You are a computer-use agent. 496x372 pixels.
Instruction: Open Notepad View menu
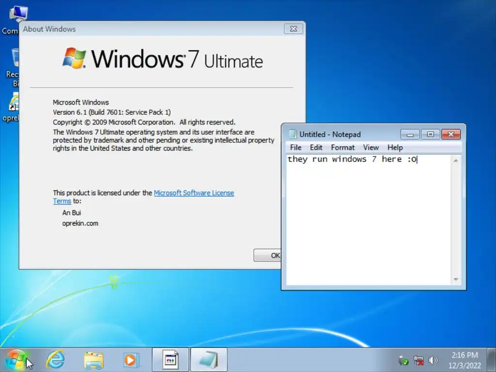[371, 147]
